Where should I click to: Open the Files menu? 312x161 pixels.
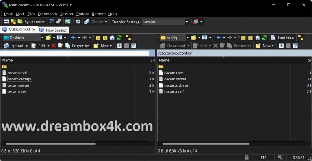31,14
